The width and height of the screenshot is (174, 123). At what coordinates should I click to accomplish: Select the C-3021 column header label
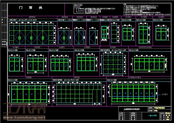[62, 47]
